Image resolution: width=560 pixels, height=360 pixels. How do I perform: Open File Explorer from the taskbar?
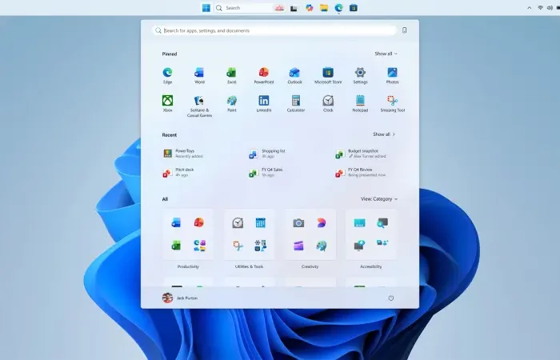(x=323, y=7)
